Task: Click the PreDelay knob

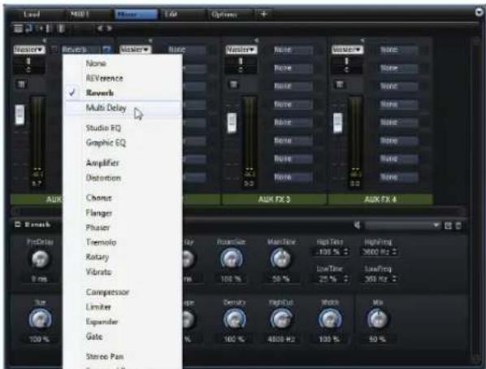Action: pos(40,259)
